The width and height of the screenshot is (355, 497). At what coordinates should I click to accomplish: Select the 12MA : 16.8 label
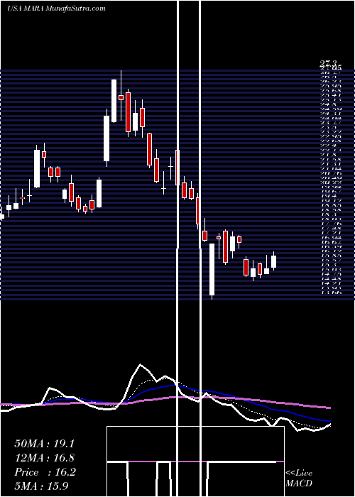pyautogui.click(x=45, y=458)
